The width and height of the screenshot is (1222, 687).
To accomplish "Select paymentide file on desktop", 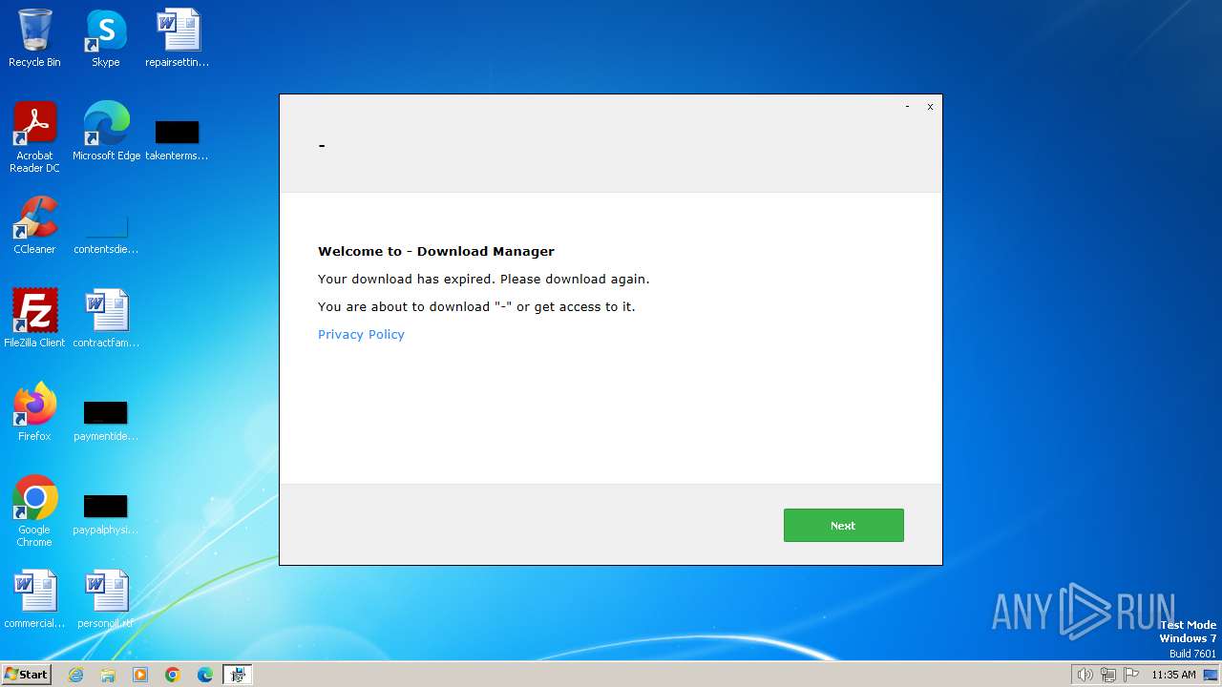I will coord(106,420).
